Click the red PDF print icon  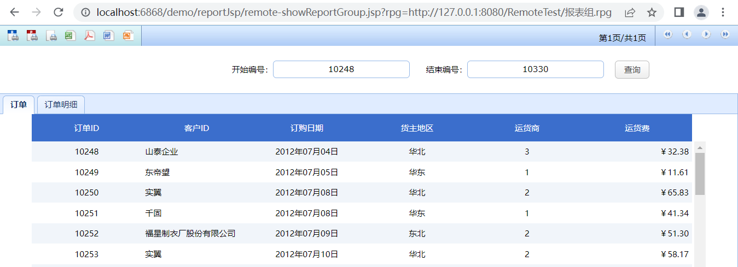pos(32,36)
